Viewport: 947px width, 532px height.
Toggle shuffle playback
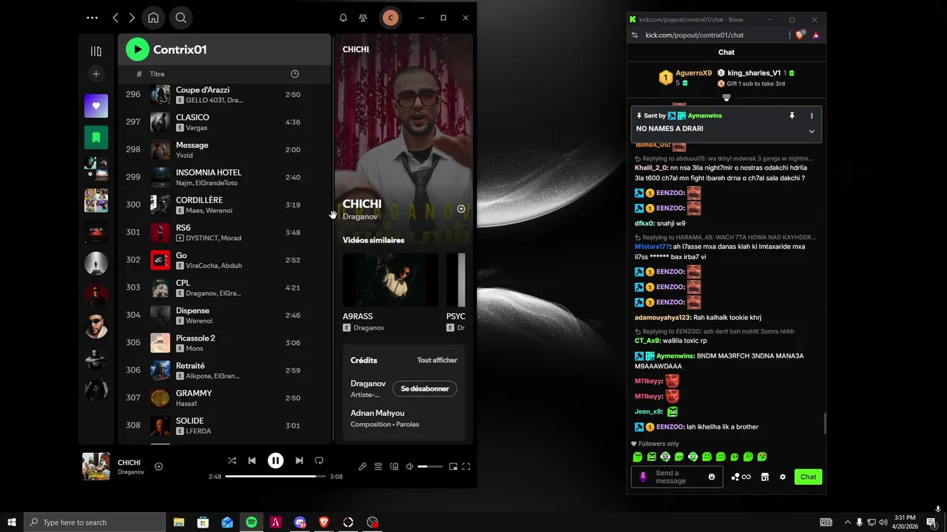[232, 460]
